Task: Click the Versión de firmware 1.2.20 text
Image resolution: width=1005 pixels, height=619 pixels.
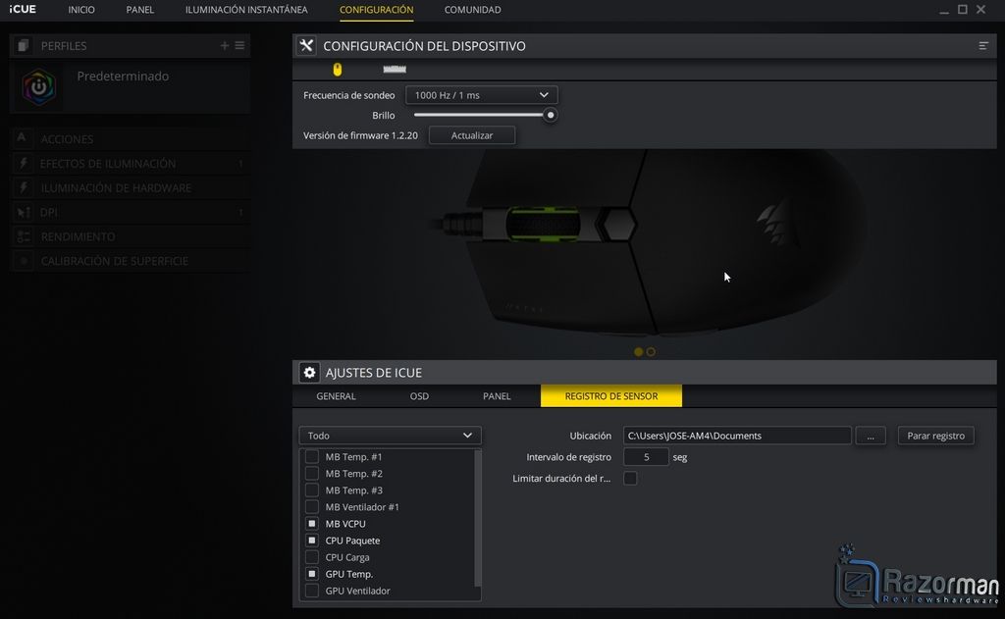Action: coord(360,135)
